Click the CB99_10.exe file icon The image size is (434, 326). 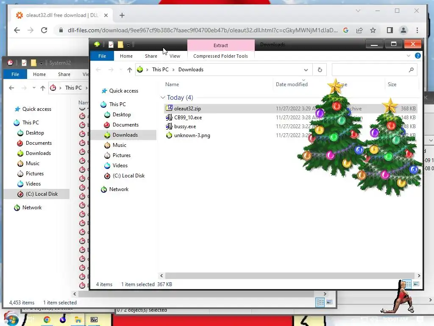click(x=169, y=118)
